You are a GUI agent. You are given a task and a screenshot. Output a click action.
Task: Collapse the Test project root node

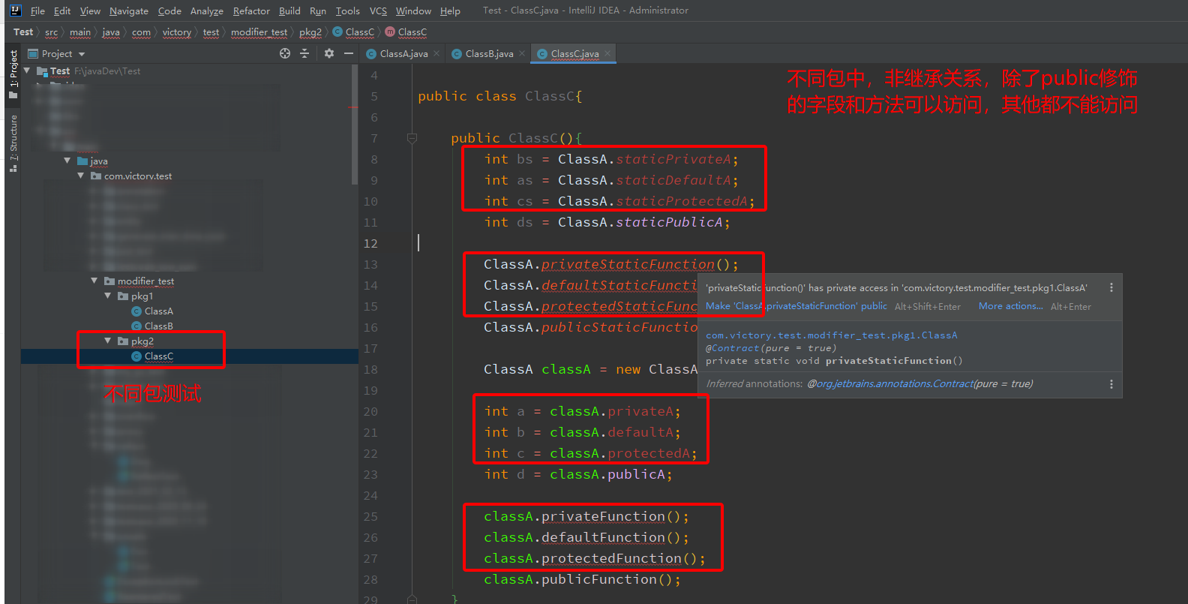27,71
